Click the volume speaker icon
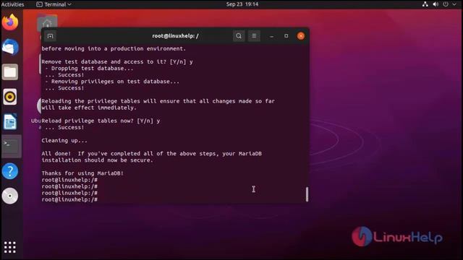Screen dimensions: 463x260 436,4
